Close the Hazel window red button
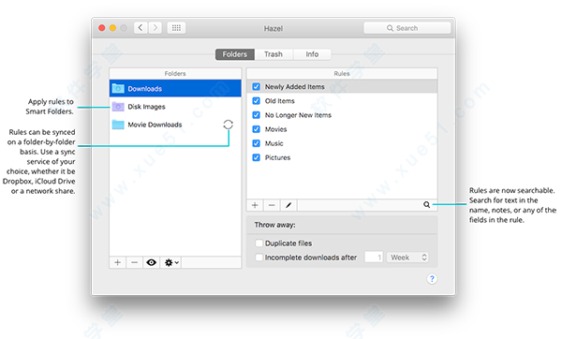Image resolution: width=562 pixels, height=339 pixels. (102, 28)
